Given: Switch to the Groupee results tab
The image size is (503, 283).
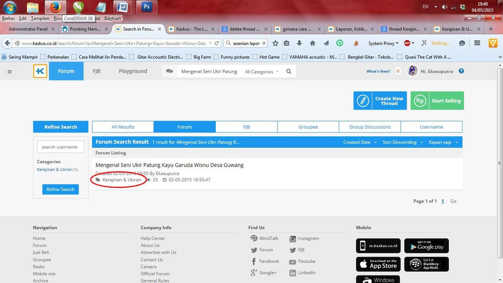Looking at the screenshot, I should coord(308,127).
